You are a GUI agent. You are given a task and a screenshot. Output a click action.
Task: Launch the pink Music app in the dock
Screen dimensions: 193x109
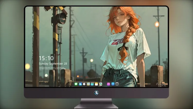click(x=108, y=84)
